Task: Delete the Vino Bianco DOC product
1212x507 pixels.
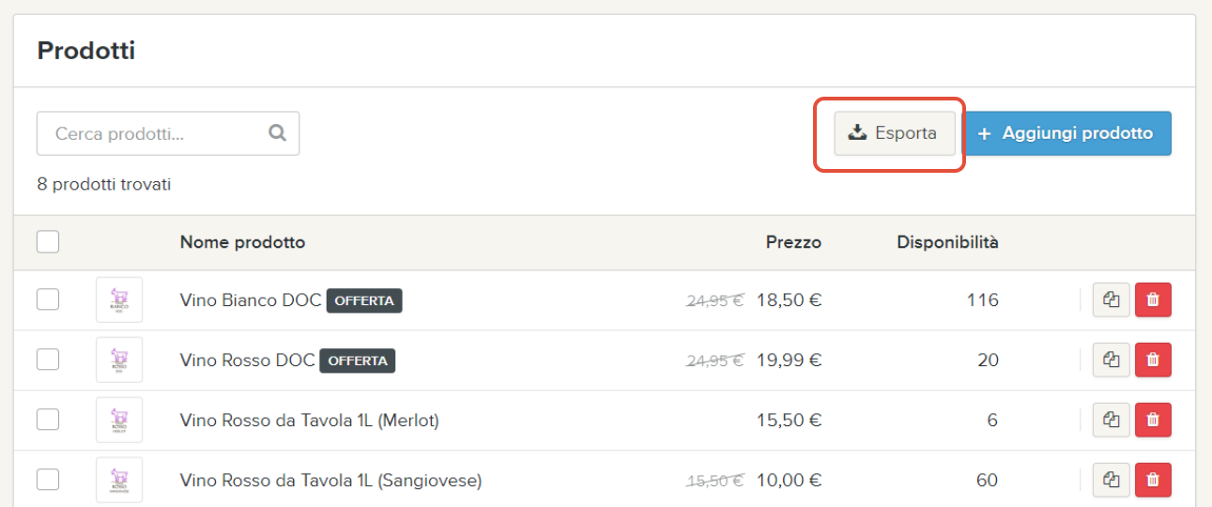Action: click(1153, 300)
